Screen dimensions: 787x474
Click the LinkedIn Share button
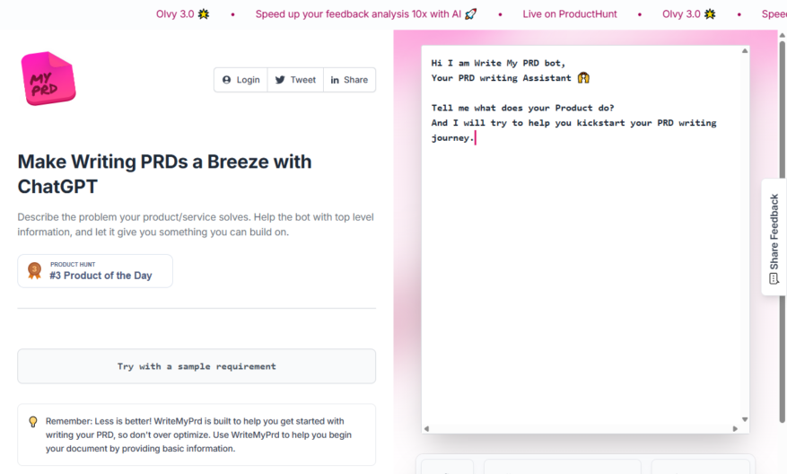[349, 80]
